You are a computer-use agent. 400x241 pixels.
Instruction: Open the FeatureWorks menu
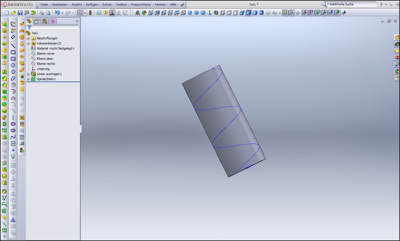pyautogui.click(x=141, y=5)
